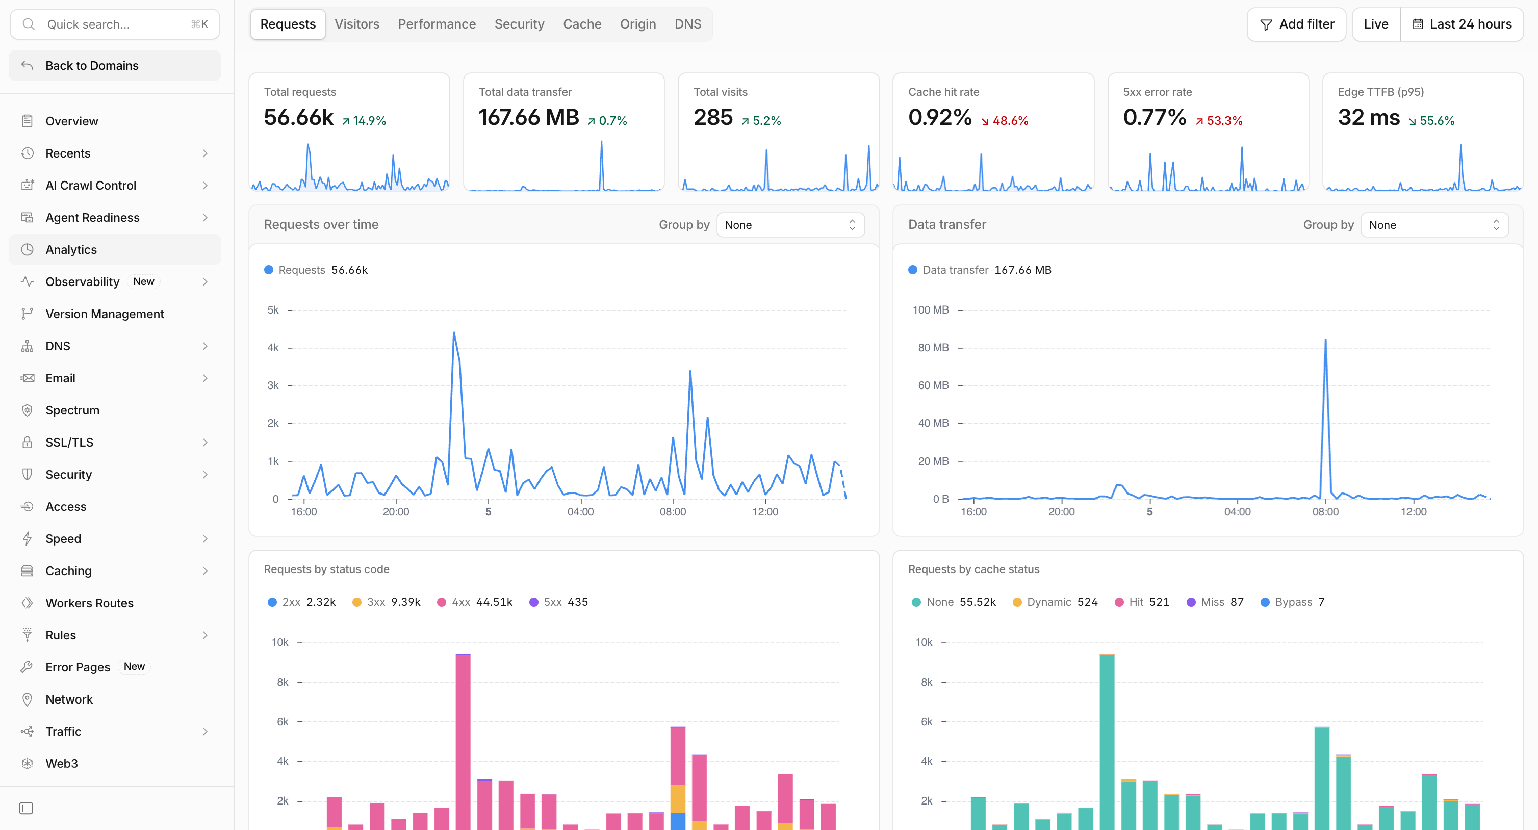The image size is (1538, 830).
Task: Click the DNS network tree icon
Action: (x=27, y=346)
